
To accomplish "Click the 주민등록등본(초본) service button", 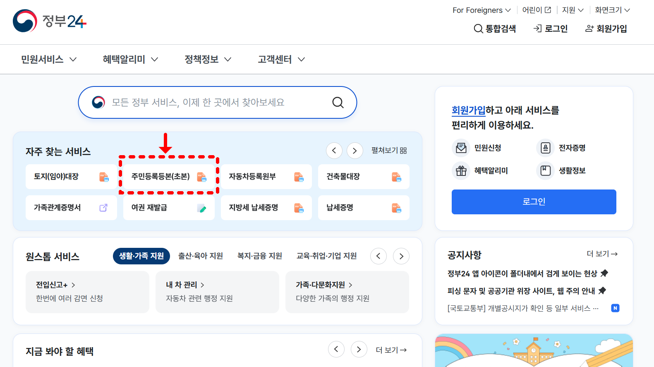I will pos(169,177).
